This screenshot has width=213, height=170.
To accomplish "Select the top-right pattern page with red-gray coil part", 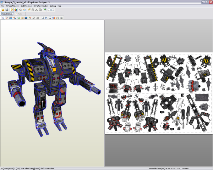I will [x=198, y=74].
